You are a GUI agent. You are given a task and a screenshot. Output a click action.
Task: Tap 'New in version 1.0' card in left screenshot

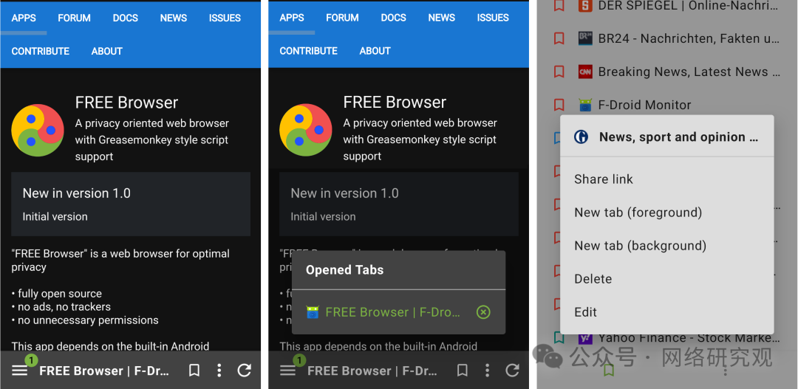(131, 204)
